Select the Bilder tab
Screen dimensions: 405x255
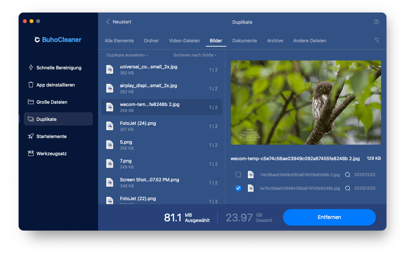(x=216, y=41)
